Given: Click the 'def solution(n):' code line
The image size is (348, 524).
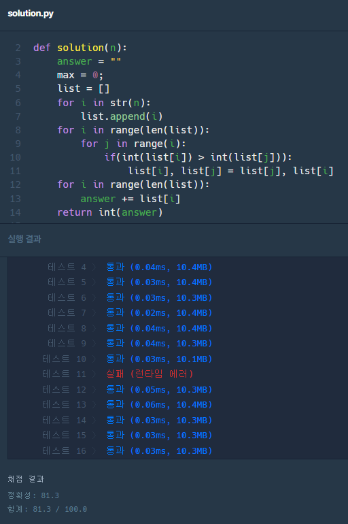Looking at the screenshot, I should pyautogui.click(x=80, y=48).
